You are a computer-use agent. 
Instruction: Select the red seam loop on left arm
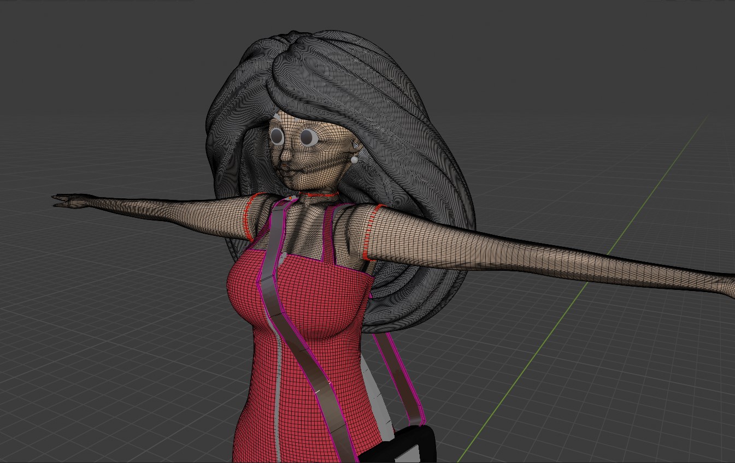point(248,217)
